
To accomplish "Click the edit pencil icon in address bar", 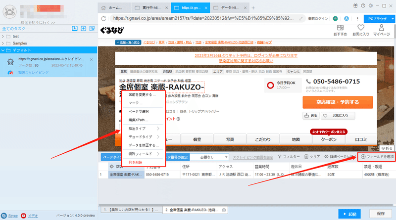I will 301,18.
